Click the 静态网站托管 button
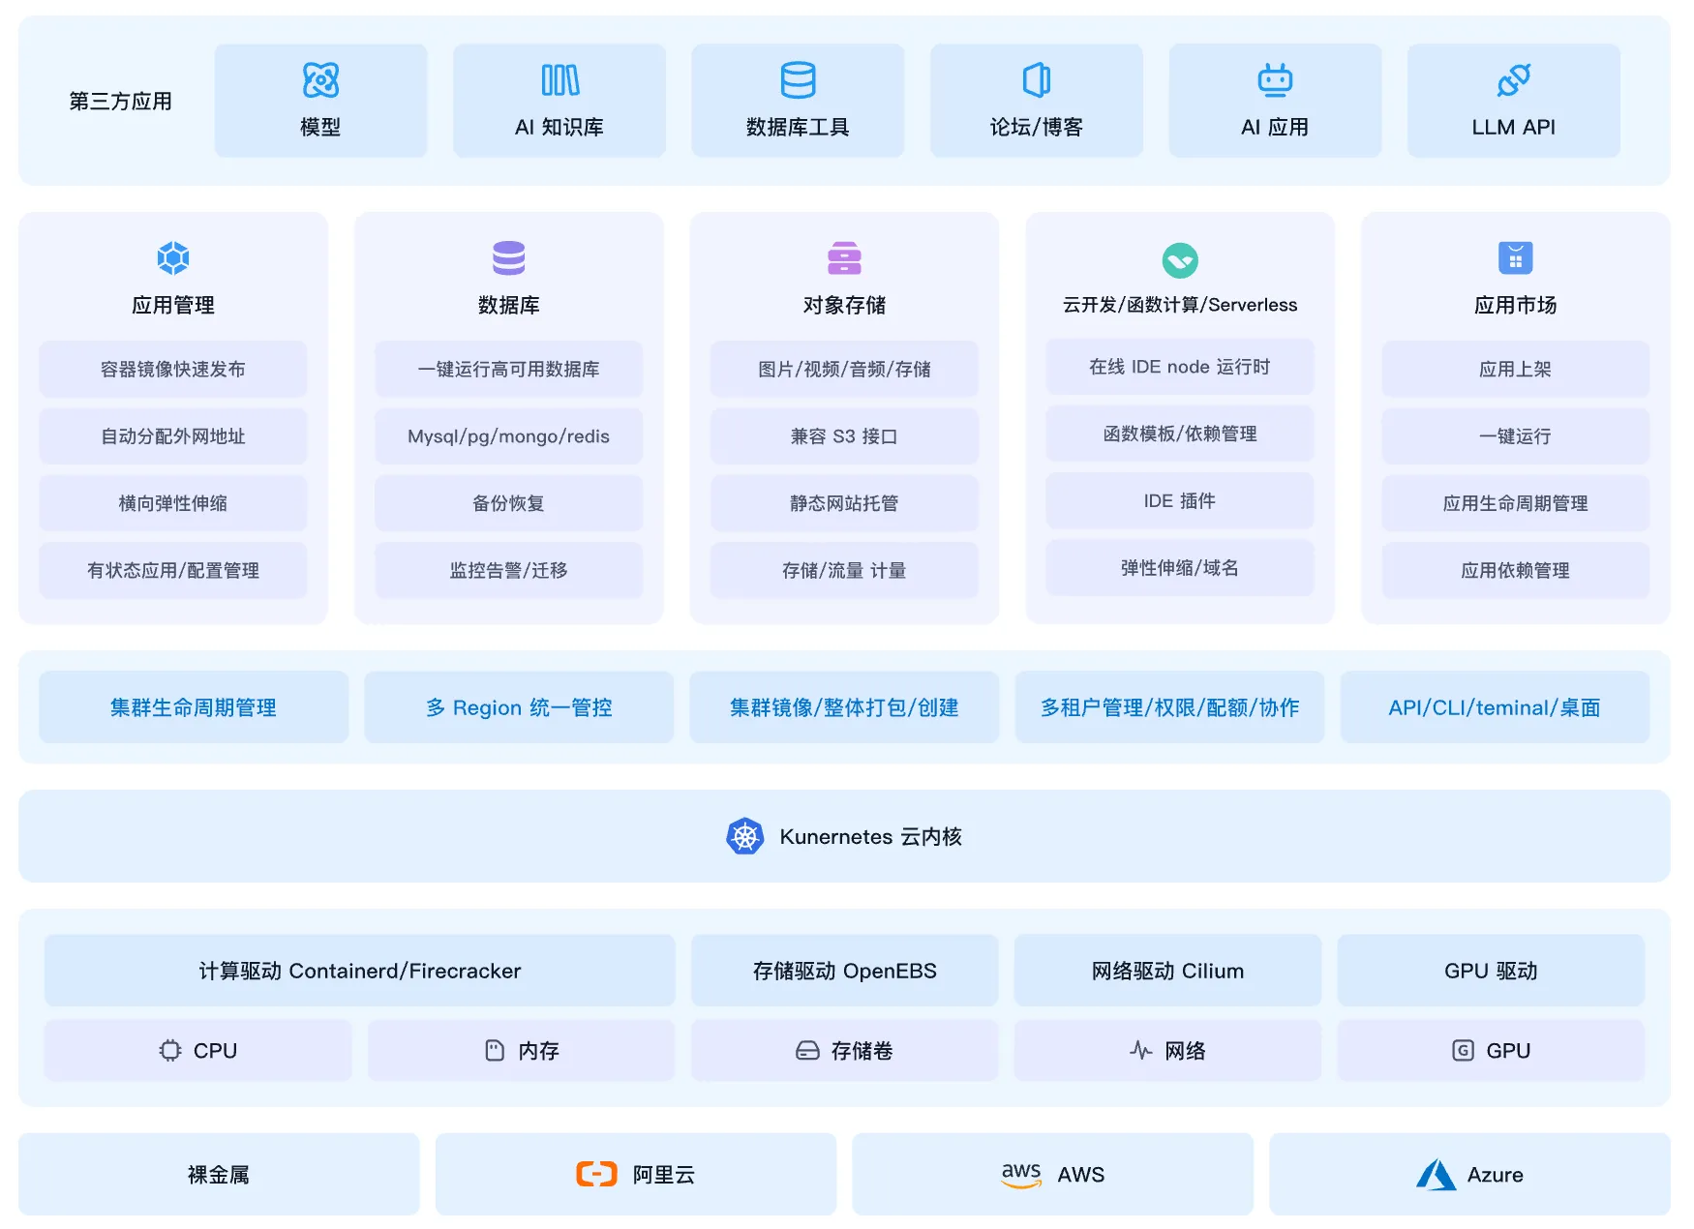The width and height of the screenshot is (1694, 1229). [844, 502]
